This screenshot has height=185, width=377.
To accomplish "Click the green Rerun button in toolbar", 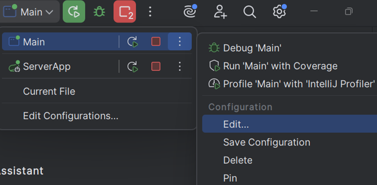I will (x=74, y=12).
